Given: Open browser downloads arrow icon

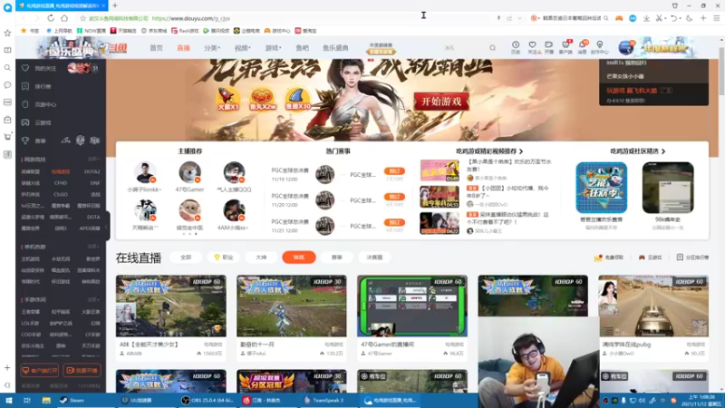Looking at the screenshot, I should click(x=646, y=18).
